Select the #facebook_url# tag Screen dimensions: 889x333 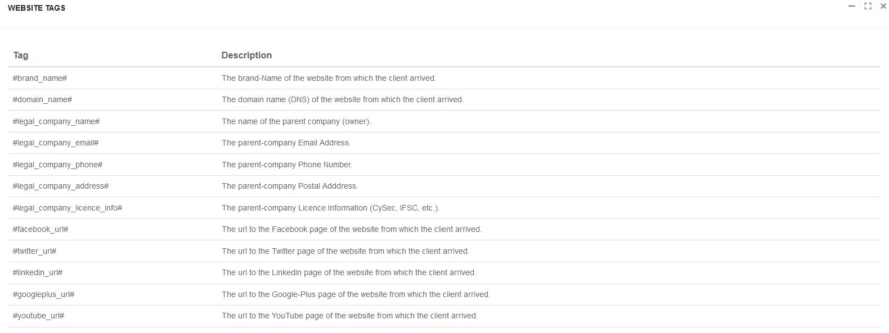41,229
